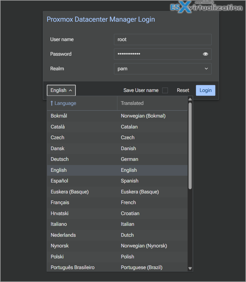Screen dimensions: 246x282
Task: Choose Français in the language list
Action: click(x=60, y=202)
